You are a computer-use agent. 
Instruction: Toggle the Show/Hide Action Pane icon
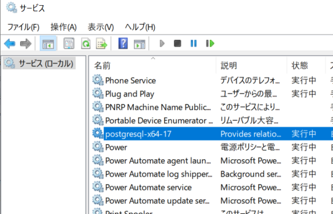tap(140, 44)
